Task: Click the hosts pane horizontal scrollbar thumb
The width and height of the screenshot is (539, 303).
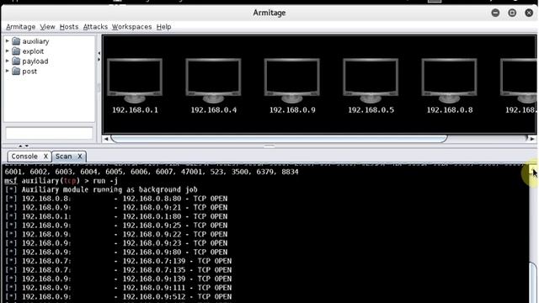Action: 279,139
